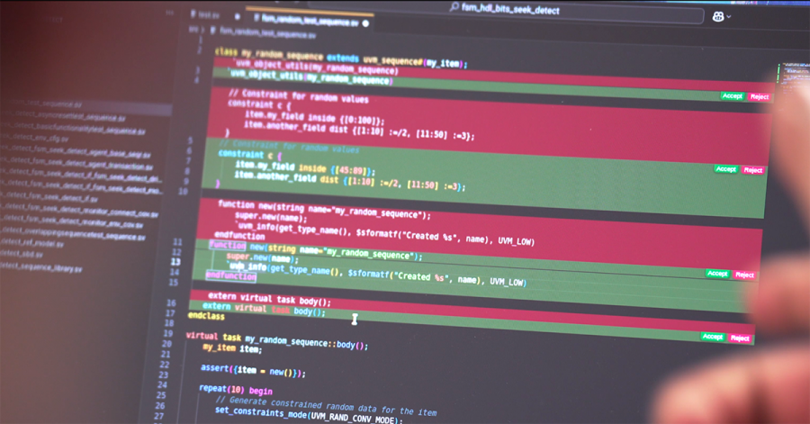Click the 'assert({item = new()});' line
This screenshot has height=424, width=810.
(x=253, y=370)
